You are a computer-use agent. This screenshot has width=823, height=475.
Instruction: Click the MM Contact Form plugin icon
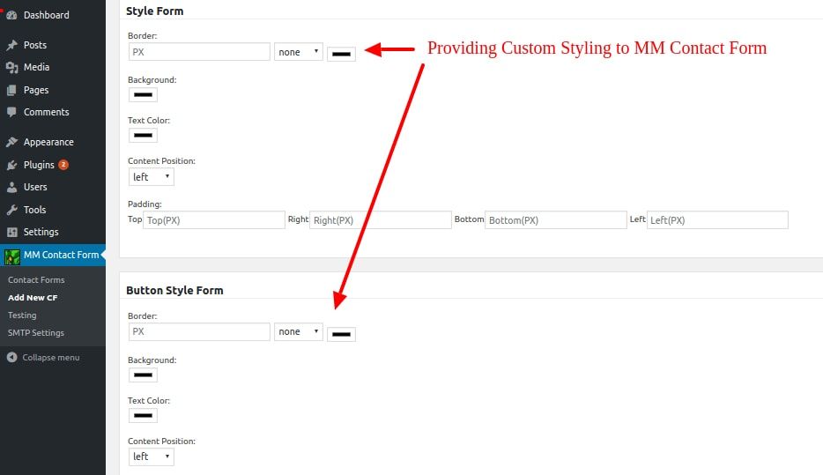click(12, 257)
